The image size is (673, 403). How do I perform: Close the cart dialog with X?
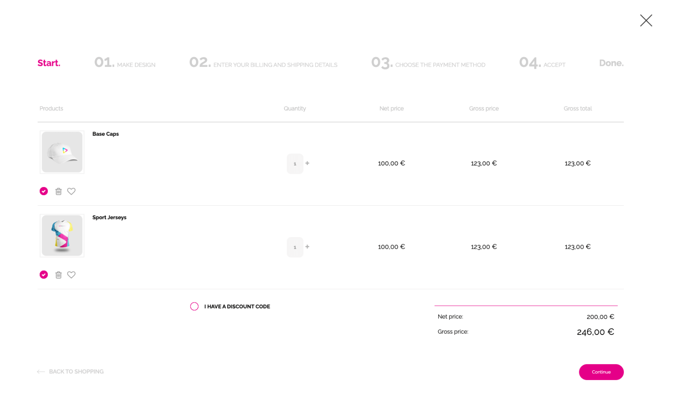[x=646, y=20]
